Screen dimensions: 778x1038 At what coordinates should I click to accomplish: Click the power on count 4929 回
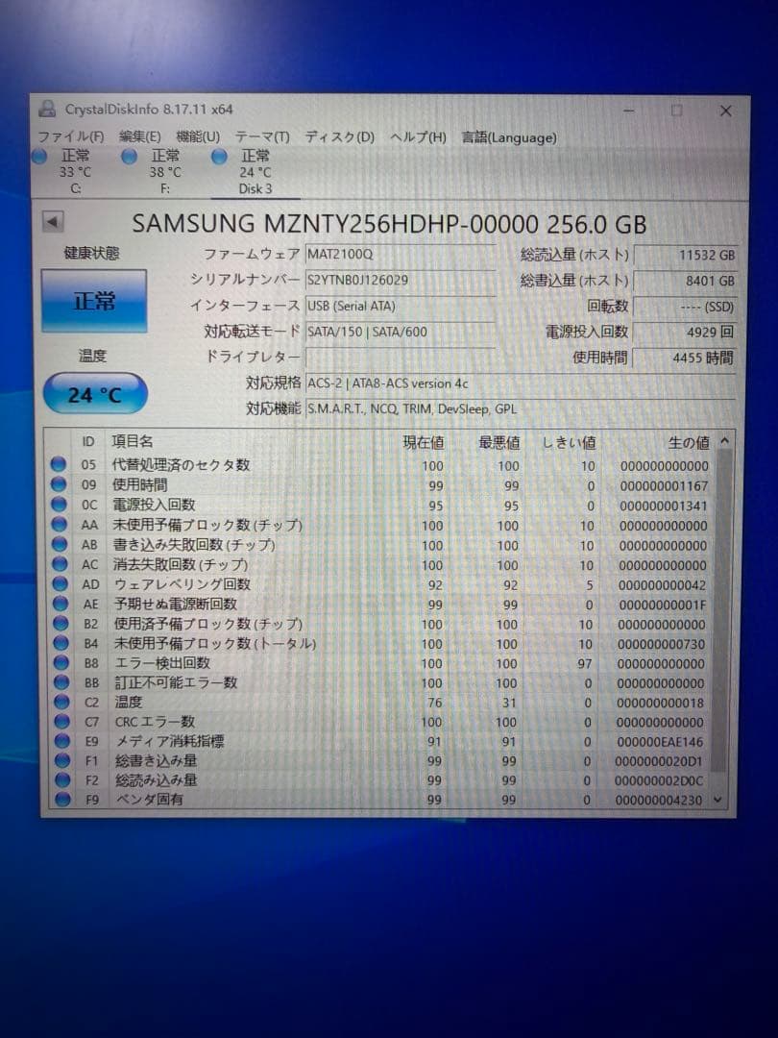[686, 333]
